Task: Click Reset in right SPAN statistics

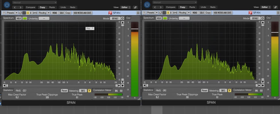Action: (x=205, y=91)
